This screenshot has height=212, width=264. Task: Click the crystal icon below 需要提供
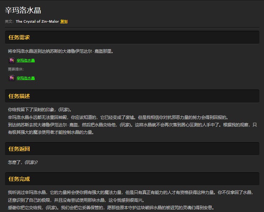11,78
